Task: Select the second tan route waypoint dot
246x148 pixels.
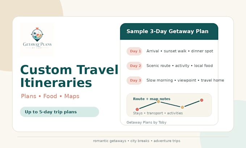Action: click(x=182, y=107)
